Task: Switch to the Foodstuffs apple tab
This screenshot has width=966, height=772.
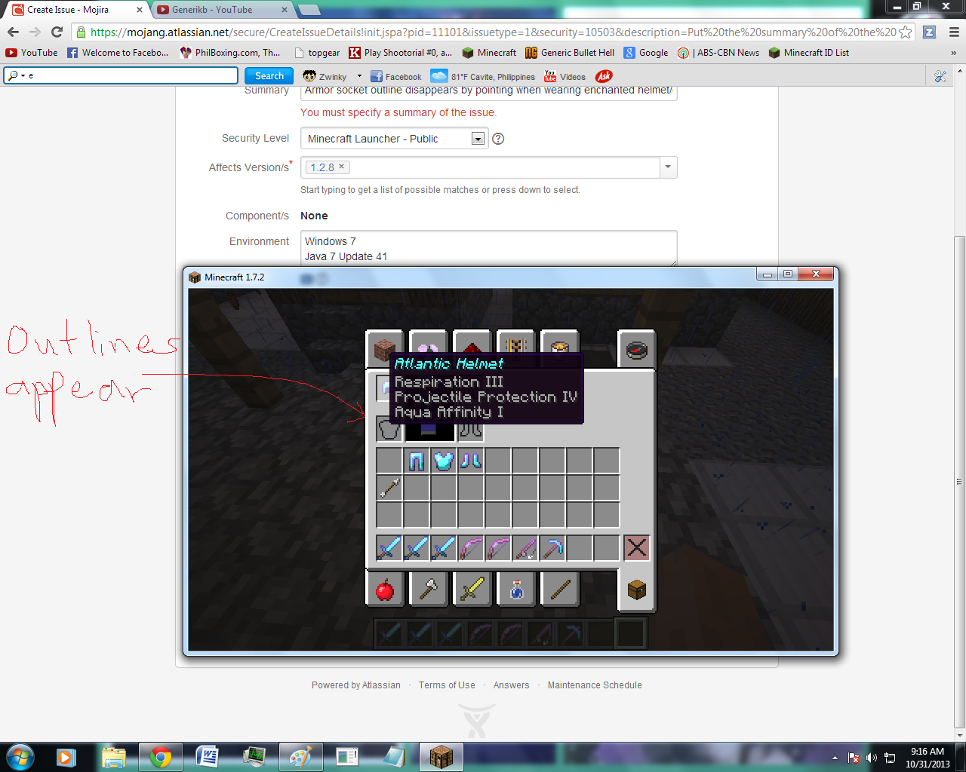Action: [x=385, y=589]
